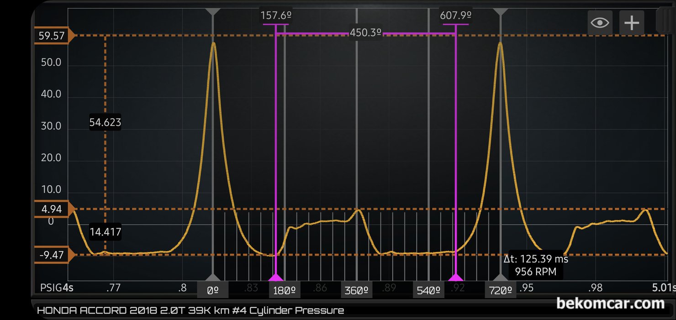Click the 607.9º magenta cursor label
The height and width of the screenshot is (320, 676).
pos(455,16)
